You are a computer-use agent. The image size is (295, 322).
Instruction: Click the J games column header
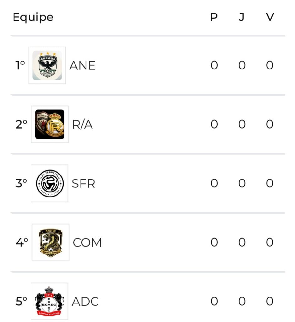pyautogui.click(x=242, y=17)
